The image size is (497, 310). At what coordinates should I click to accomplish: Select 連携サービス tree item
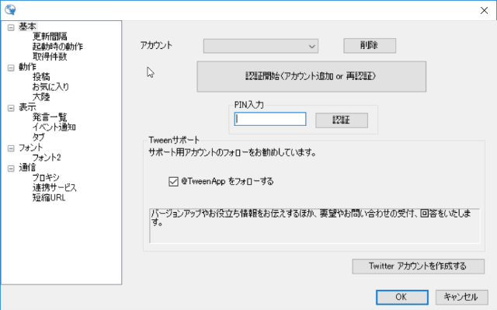(x=54, y=188)
